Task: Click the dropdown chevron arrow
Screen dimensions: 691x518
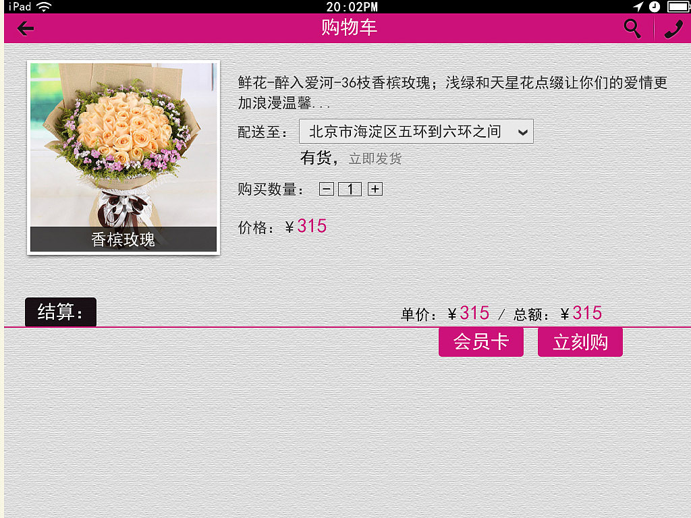Action: tap(523, 132)
